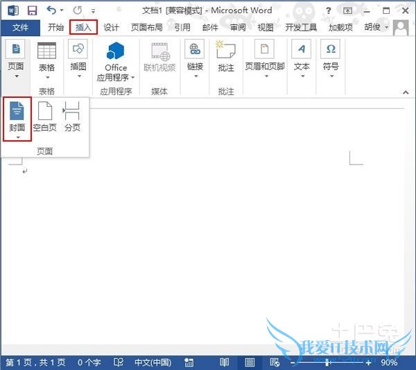Open the 审阅 (Review) tab
Image resolution: width=416 pixels, height=370 pixels.
click(x=238, y=27)
